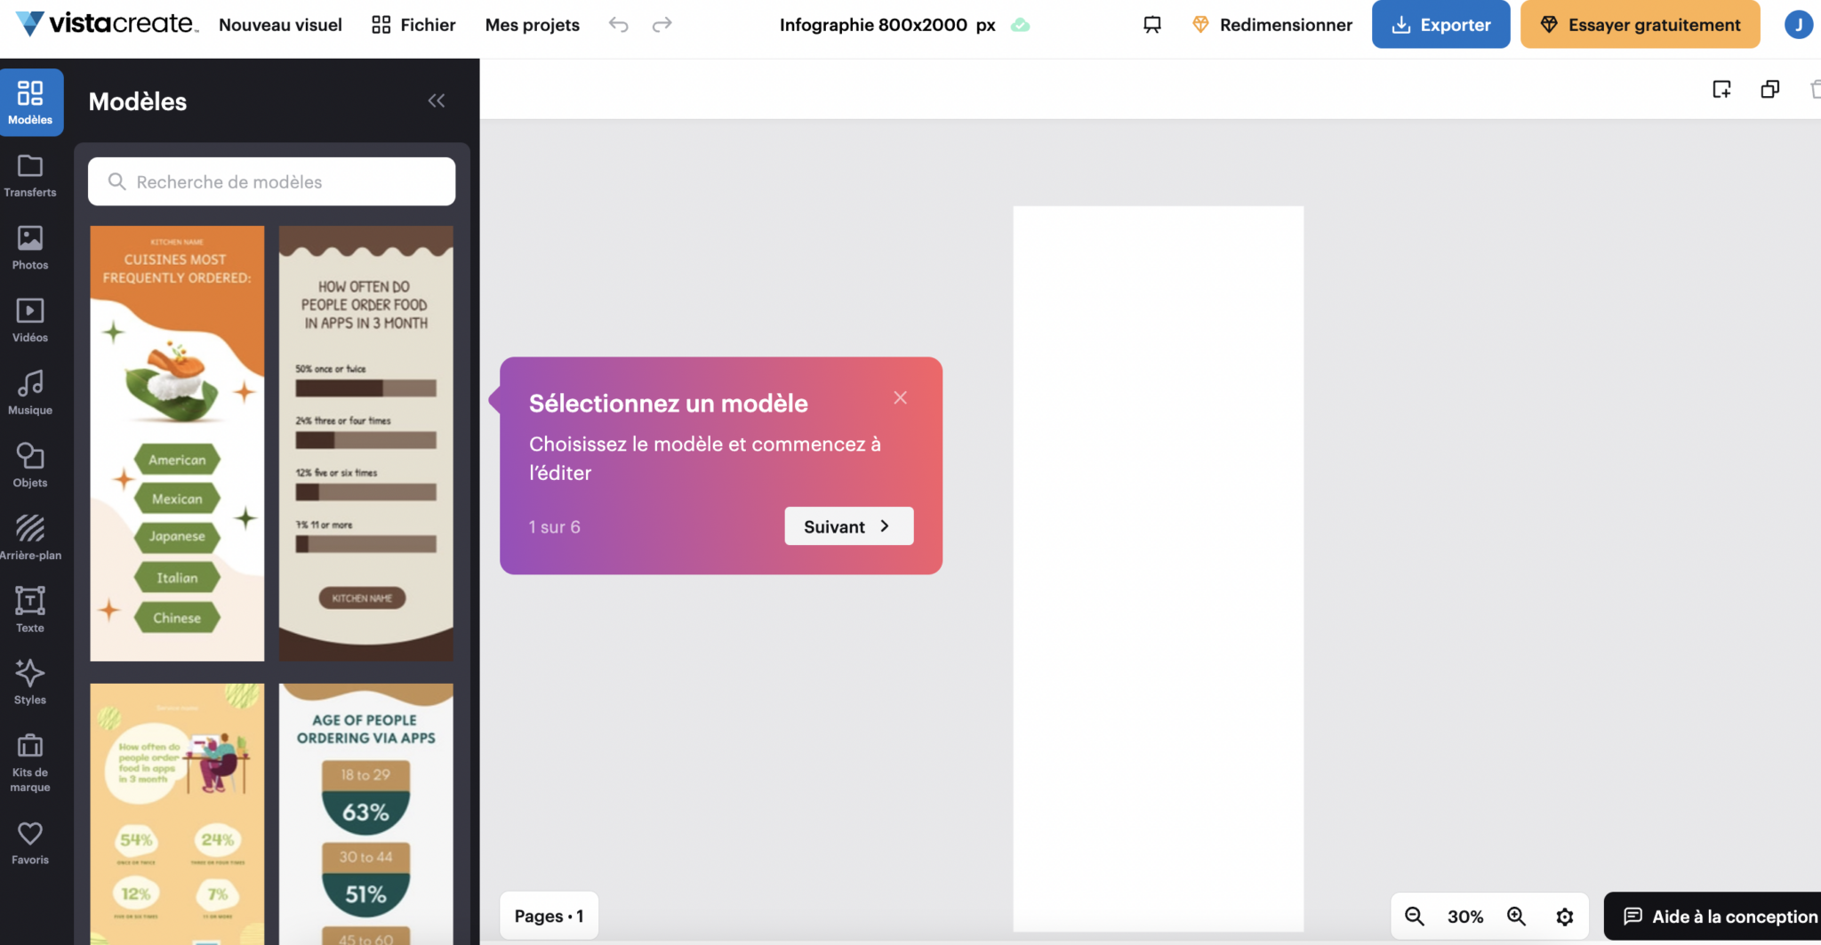
Task: Go to Mes projets
Action: [x=532, y=25]
